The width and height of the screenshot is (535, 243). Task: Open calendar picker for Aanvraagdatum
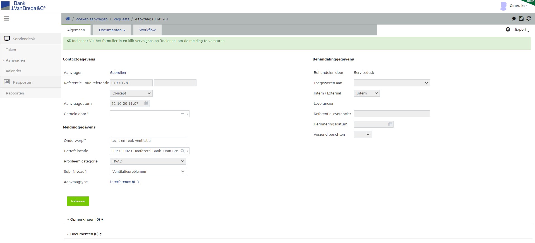[146, 104]
